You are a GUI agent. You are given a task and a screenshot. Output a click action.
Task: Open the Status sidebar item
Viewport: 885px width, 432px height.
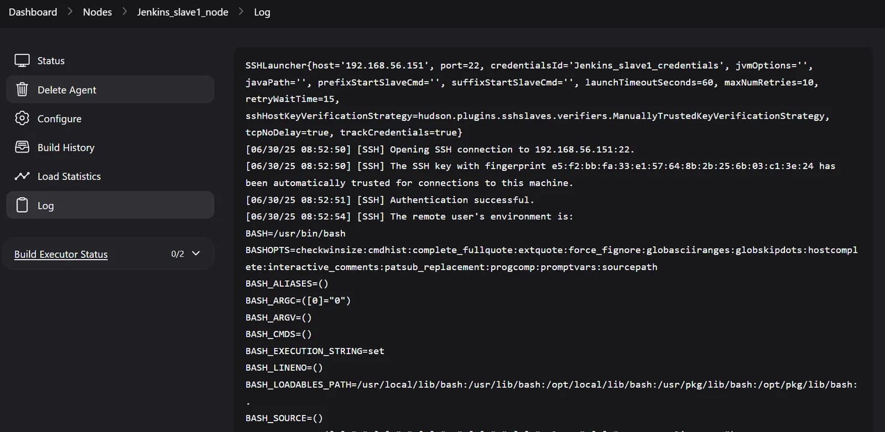pos(110,61)
